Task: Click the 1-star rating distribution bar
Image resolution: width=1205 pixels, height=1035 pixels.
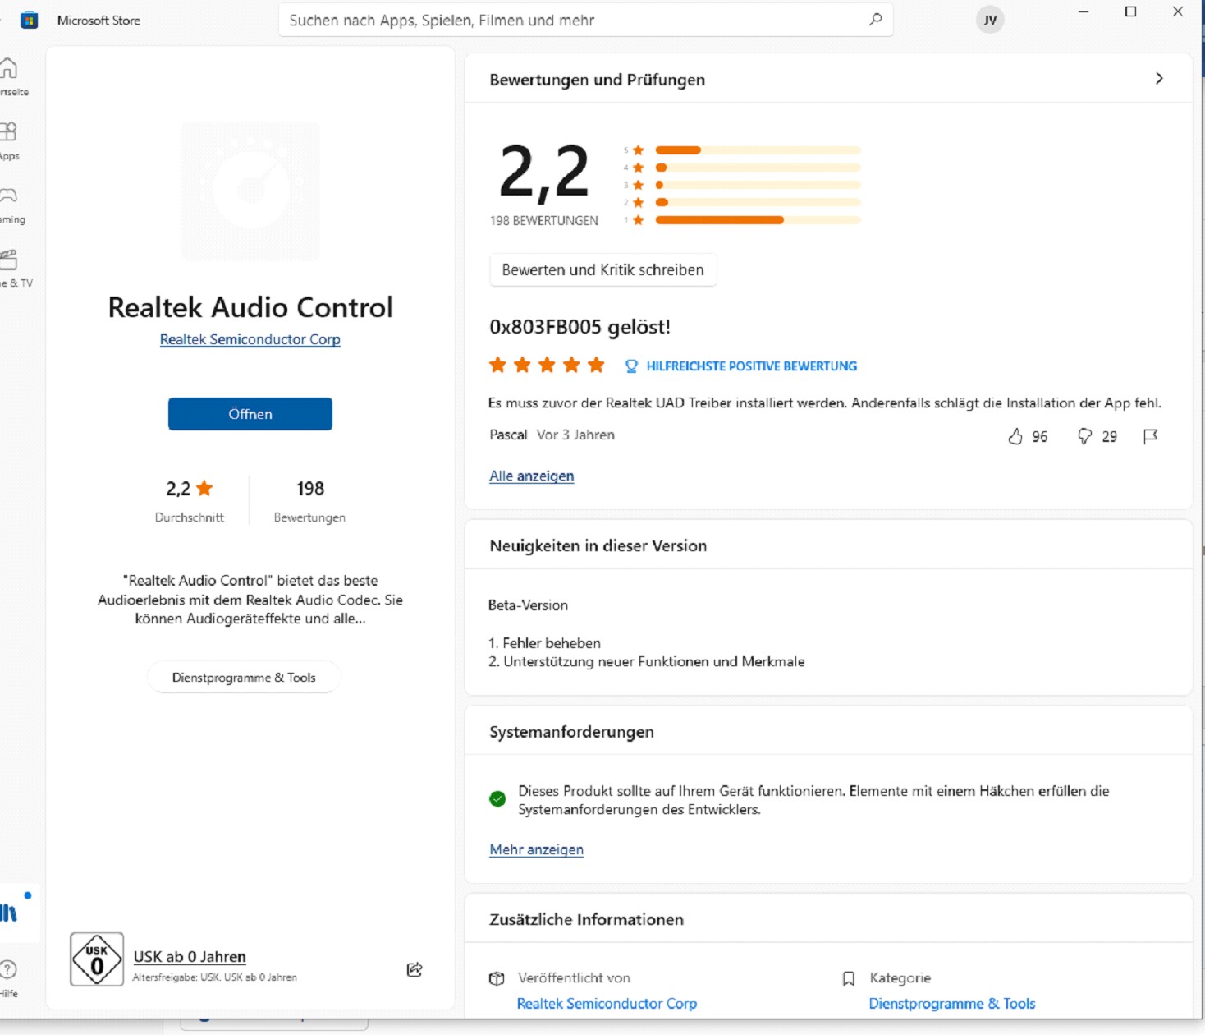Action: point(758,220)
